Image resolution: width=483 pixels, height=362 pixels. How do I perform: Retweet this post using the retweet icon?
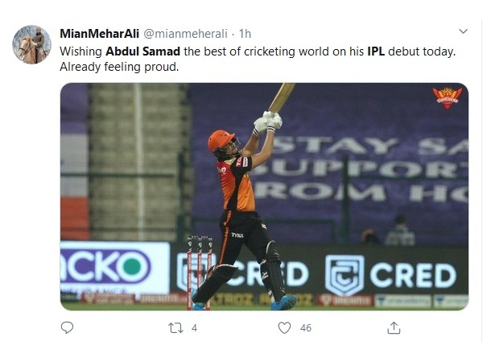(175, 327)
